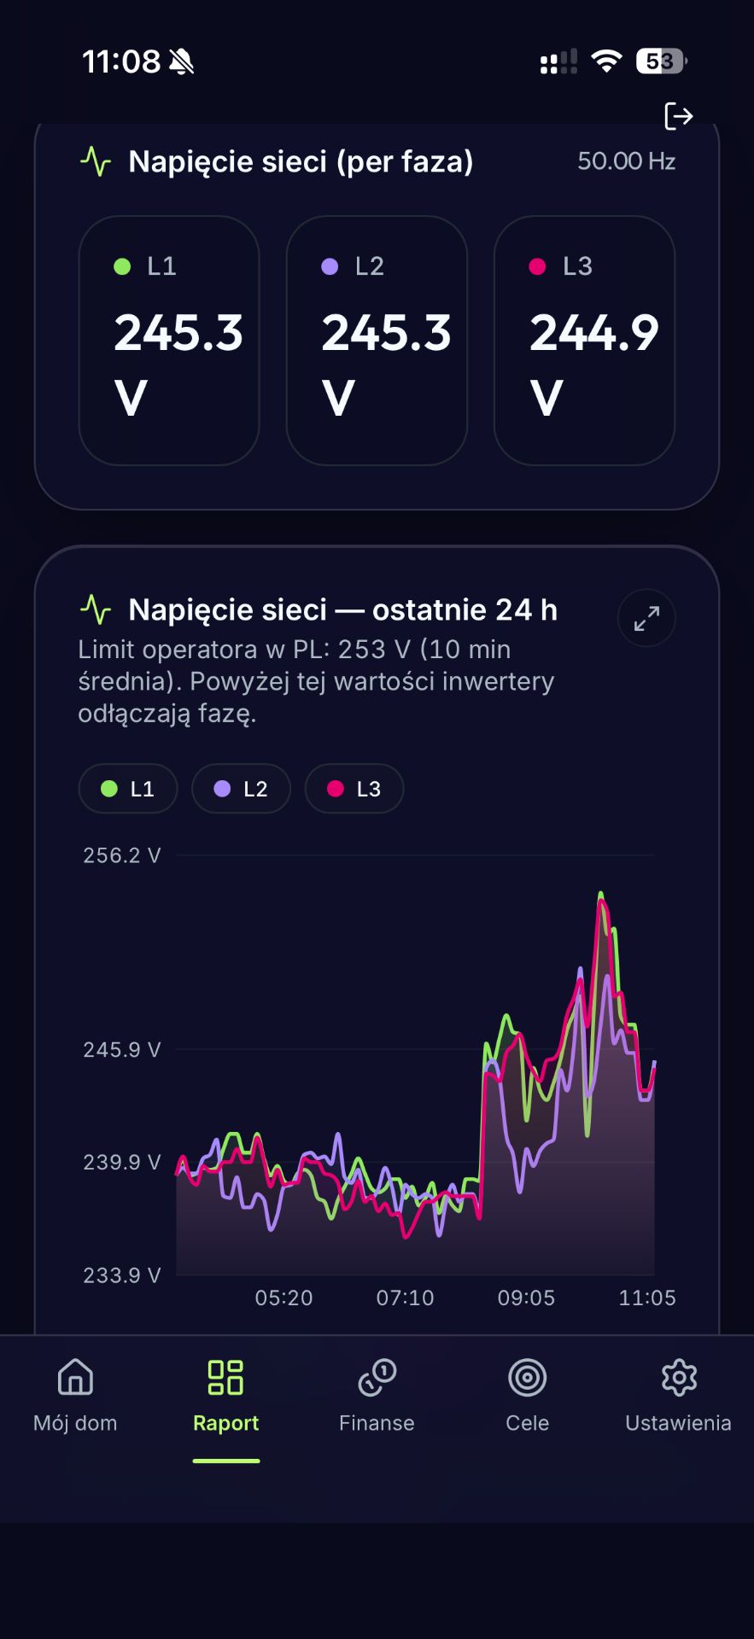
Task: Open the Mój dom home icon
Action: coord(75,1377)
